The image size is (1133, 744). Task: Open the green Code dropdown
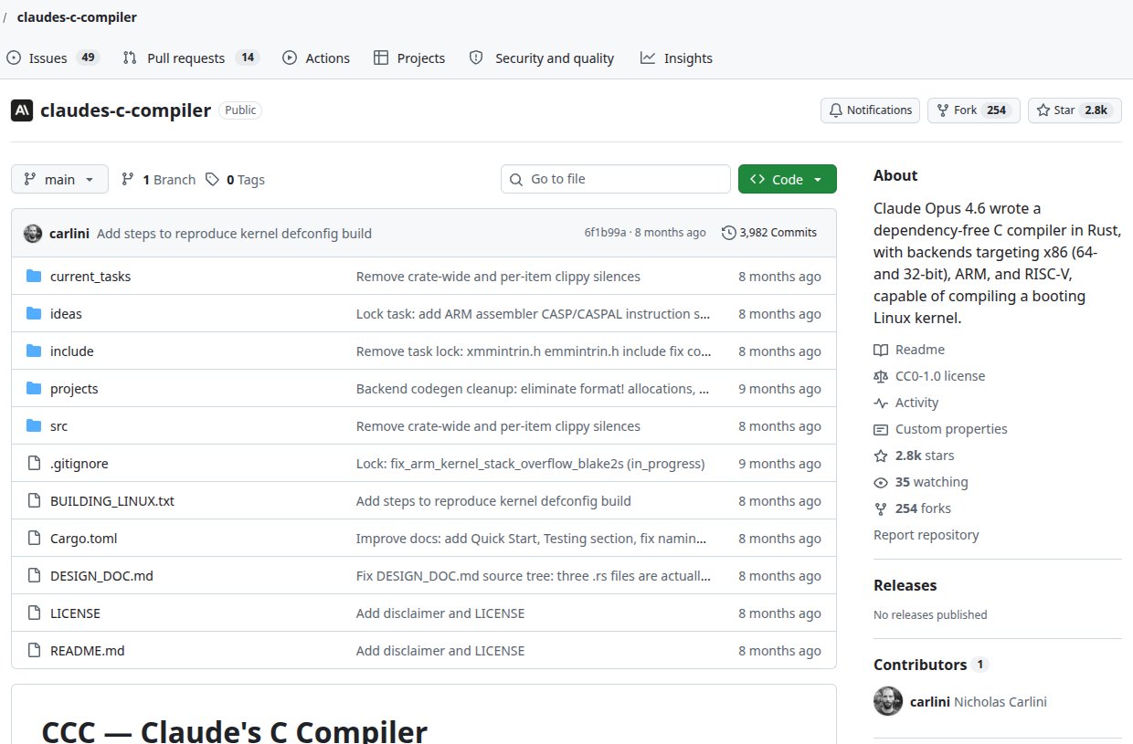pos(787,179)
